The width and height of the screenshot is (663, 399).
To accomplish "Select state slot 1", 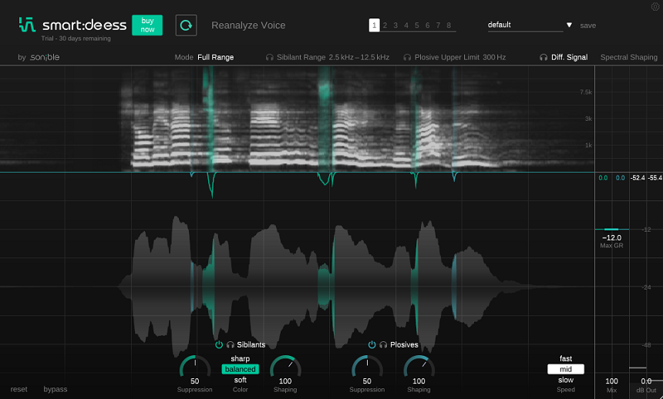I will click(374, 25).
